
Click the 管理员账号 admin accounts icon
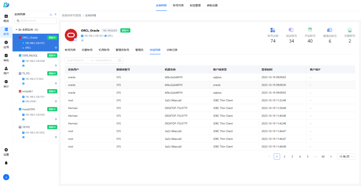(x=330, y=30)
